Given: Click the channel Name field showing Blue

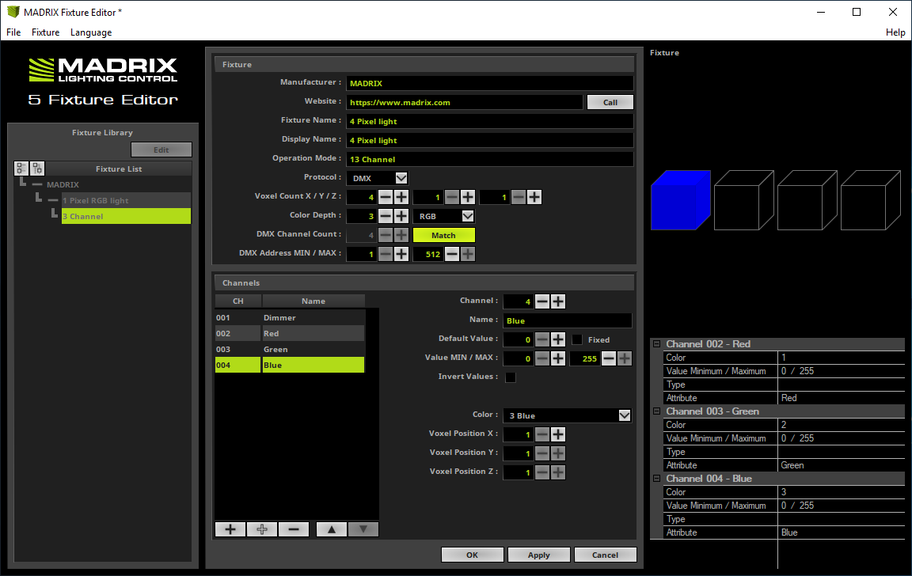Looking at the screenshot, I should coord(567,320).
